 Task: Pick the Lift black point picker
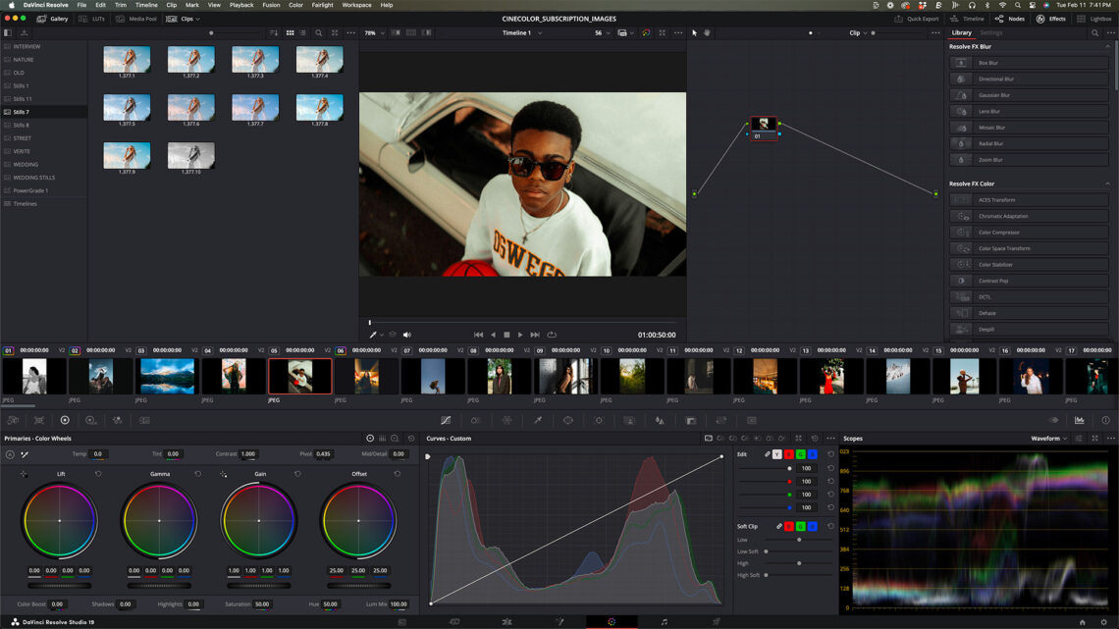click(24, 474)
